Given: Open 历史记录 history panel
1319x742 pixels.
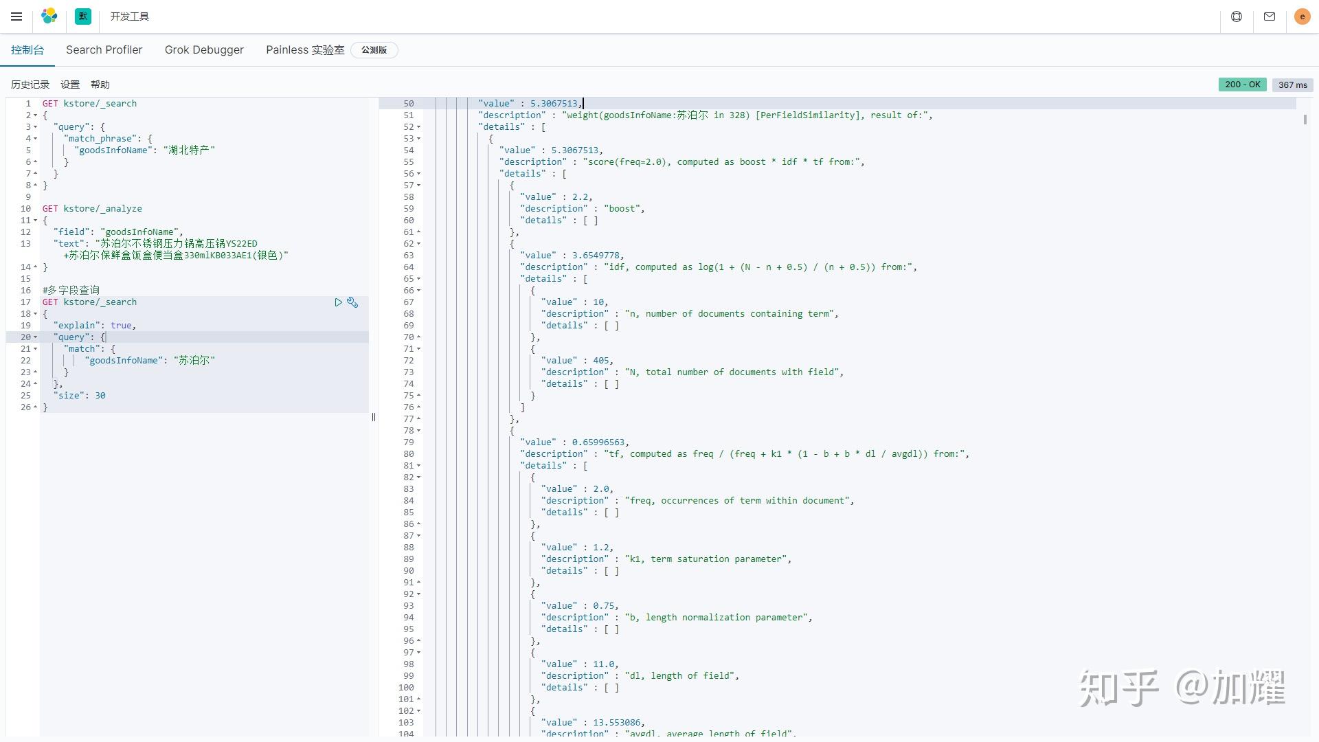Looking at the screenshot, I should [x=30, y=85].
